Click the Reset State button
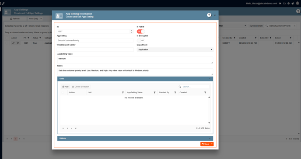Screen dimensions: 301x159 (256, 26)
